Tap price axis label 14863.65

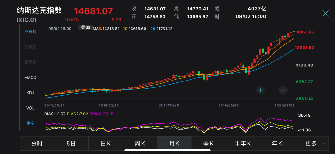click(305, 32)
